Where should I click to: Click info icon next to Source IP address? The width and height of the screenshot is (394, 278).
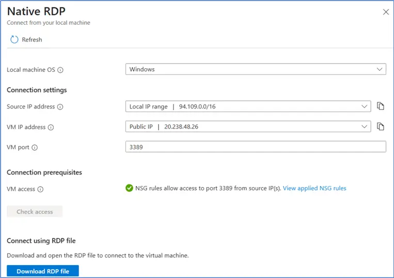(x=60, y=107)
